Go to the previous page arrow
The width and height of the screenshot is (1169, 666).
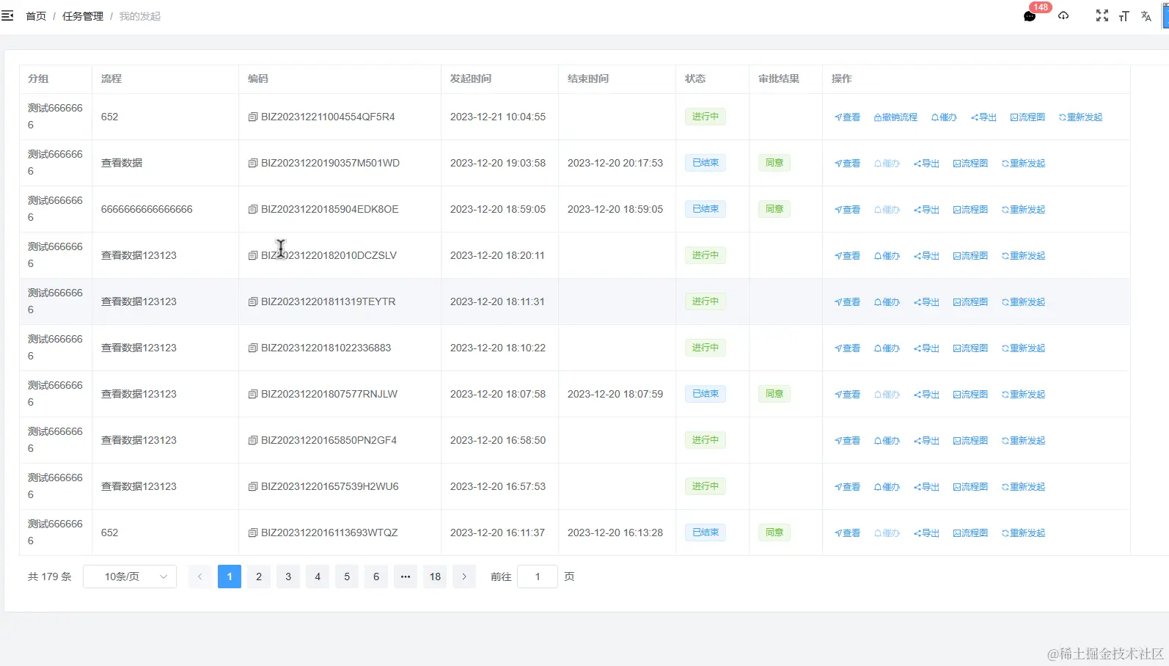[199, 577]
